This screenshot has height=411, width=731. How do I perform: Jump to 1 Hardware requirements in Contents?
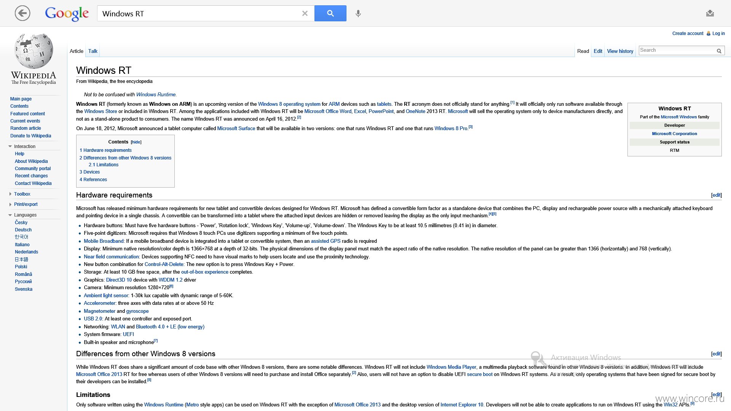click(105, 150)
